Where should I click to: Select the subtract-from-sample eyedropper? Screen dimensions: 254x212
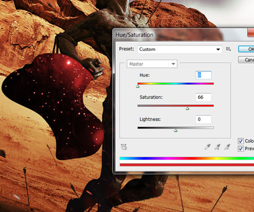[x=227, y=147]
